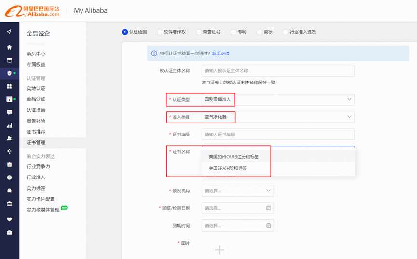Open 报告补验 in the side menu
The height and width of the screenshot is (259, 417).
tap(36, 121)
